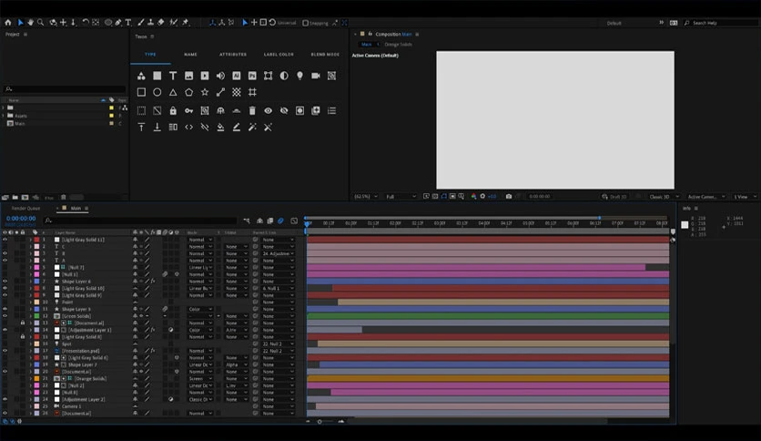Open the Render Queue tab
761x441 pixels.
click(x=25, y=209)
